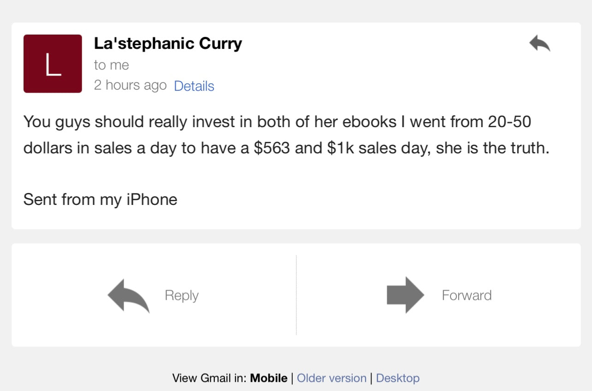Screen dimensions: 592x391
Task: Click the large Forward arrow icon
Action: click(x=405, y=295)
